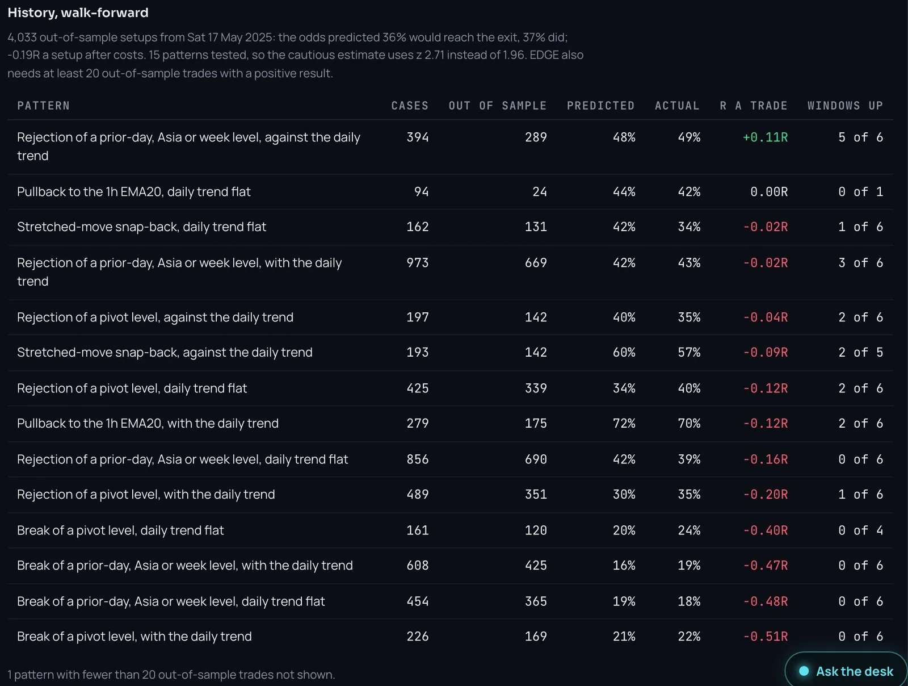Click the PREDICTED column header
908x686 pixels.
point(600,106)
